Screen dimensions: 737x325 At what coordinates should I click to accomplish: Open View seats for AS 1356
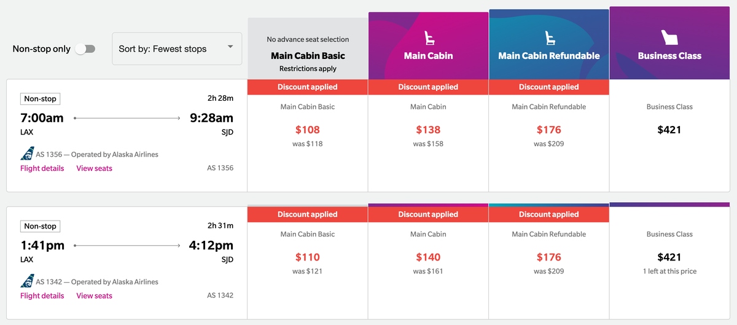click(94, 168)
